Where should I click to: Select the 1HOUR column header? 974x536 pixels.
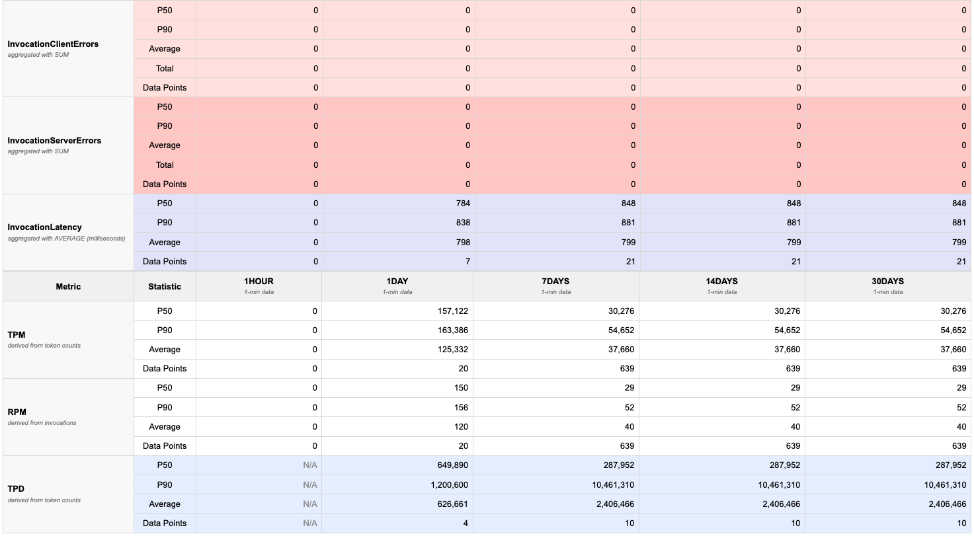(x=259, y=286)
